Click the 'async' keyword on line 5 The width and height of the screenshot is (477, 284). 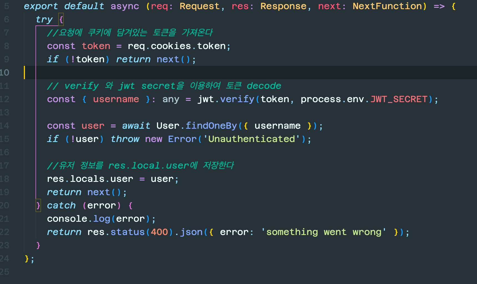[125, 6]
